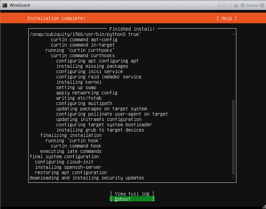
Task: Open the Help menu in installer header
Action: click(226, 18)
